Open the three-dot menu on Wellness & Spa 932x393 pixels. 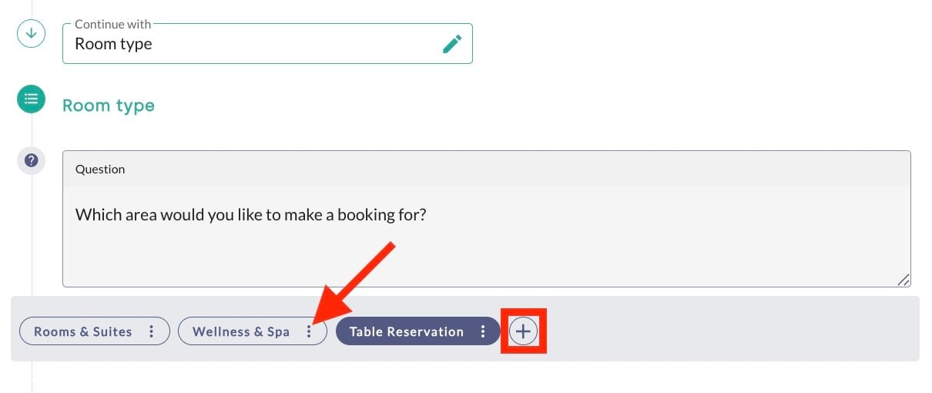309,331
